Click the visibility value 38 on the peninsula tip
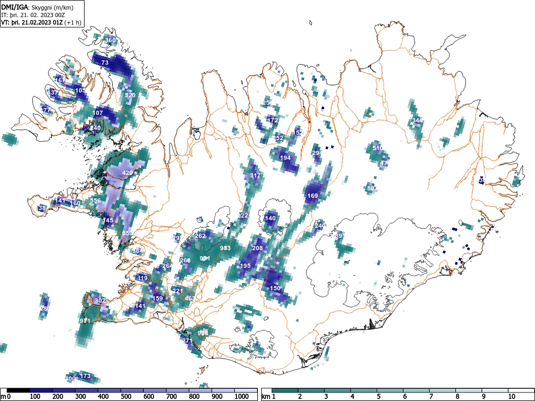This screenshot has width=535, height=401. [42, 207]
